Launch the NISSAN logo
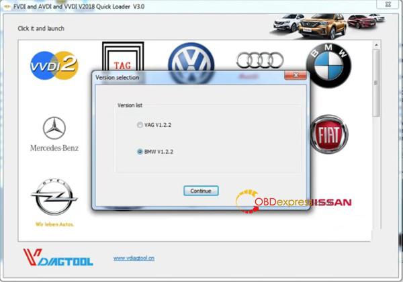Viewport: 403px width, 282px height. [331, 202]
